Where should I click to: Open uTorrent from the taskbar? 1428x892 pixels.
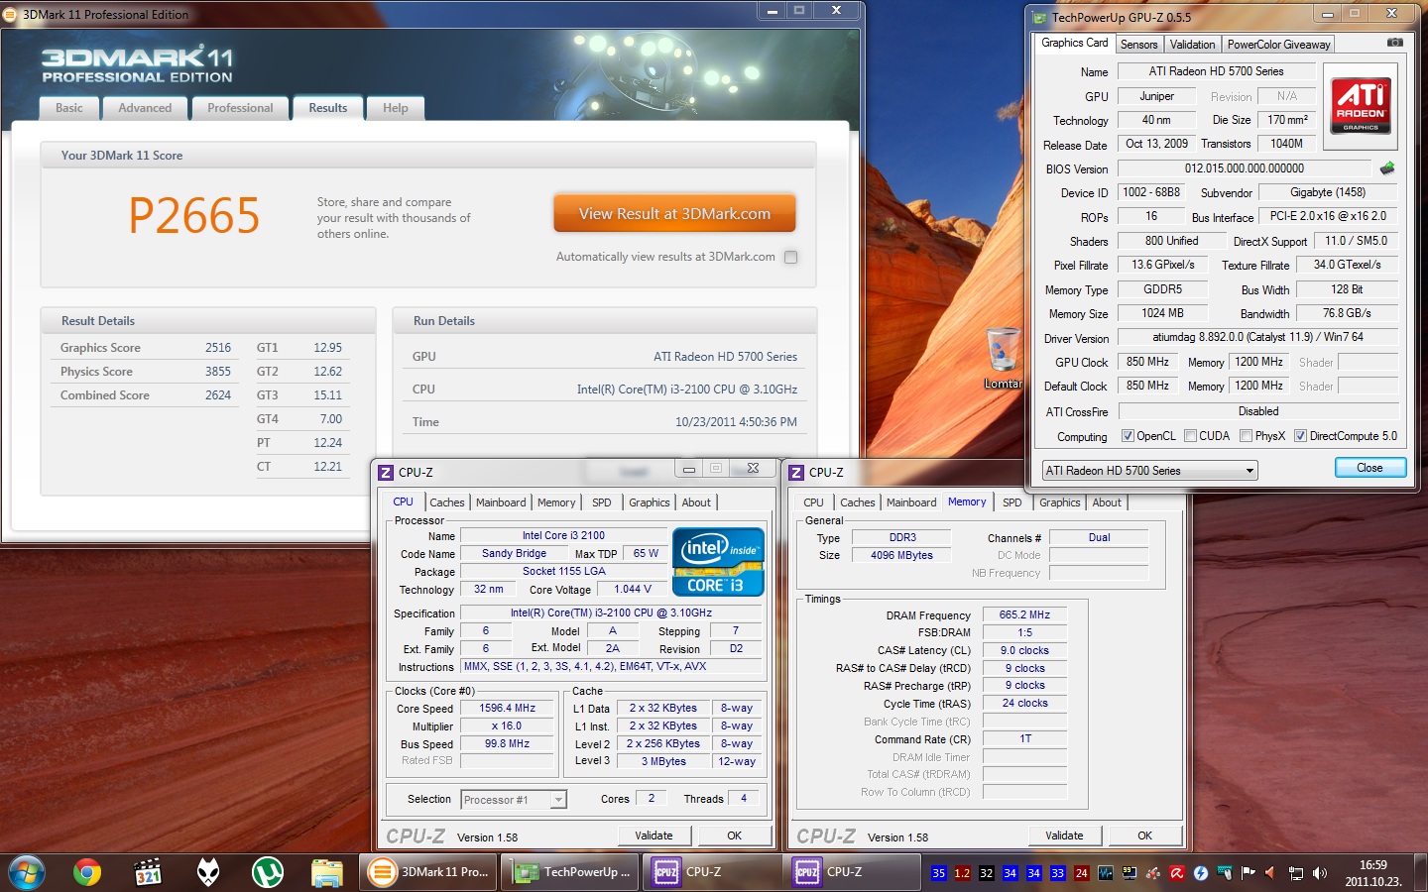268,872
